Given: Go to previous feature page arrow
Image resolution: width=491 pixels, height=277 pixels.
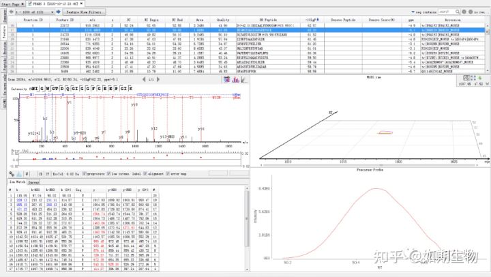Looking at the screenshot, I should [x=12, y=12].
